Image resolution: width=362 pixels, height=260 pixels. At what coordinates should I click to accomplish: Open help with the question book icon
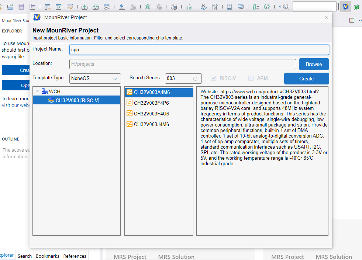(230, 7)
